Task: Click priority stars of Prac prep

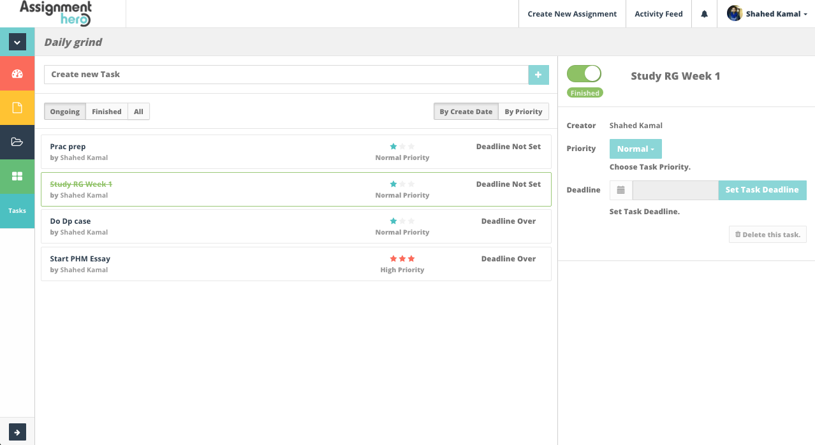Action: tap(402, 147)
